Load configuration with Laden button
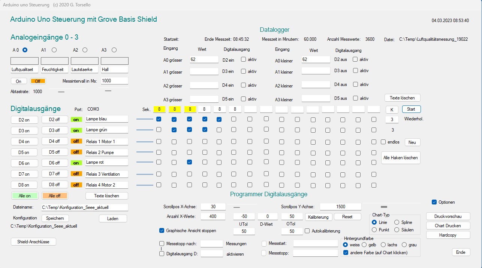This screenshot has height=268, width=482. (113, 218)
